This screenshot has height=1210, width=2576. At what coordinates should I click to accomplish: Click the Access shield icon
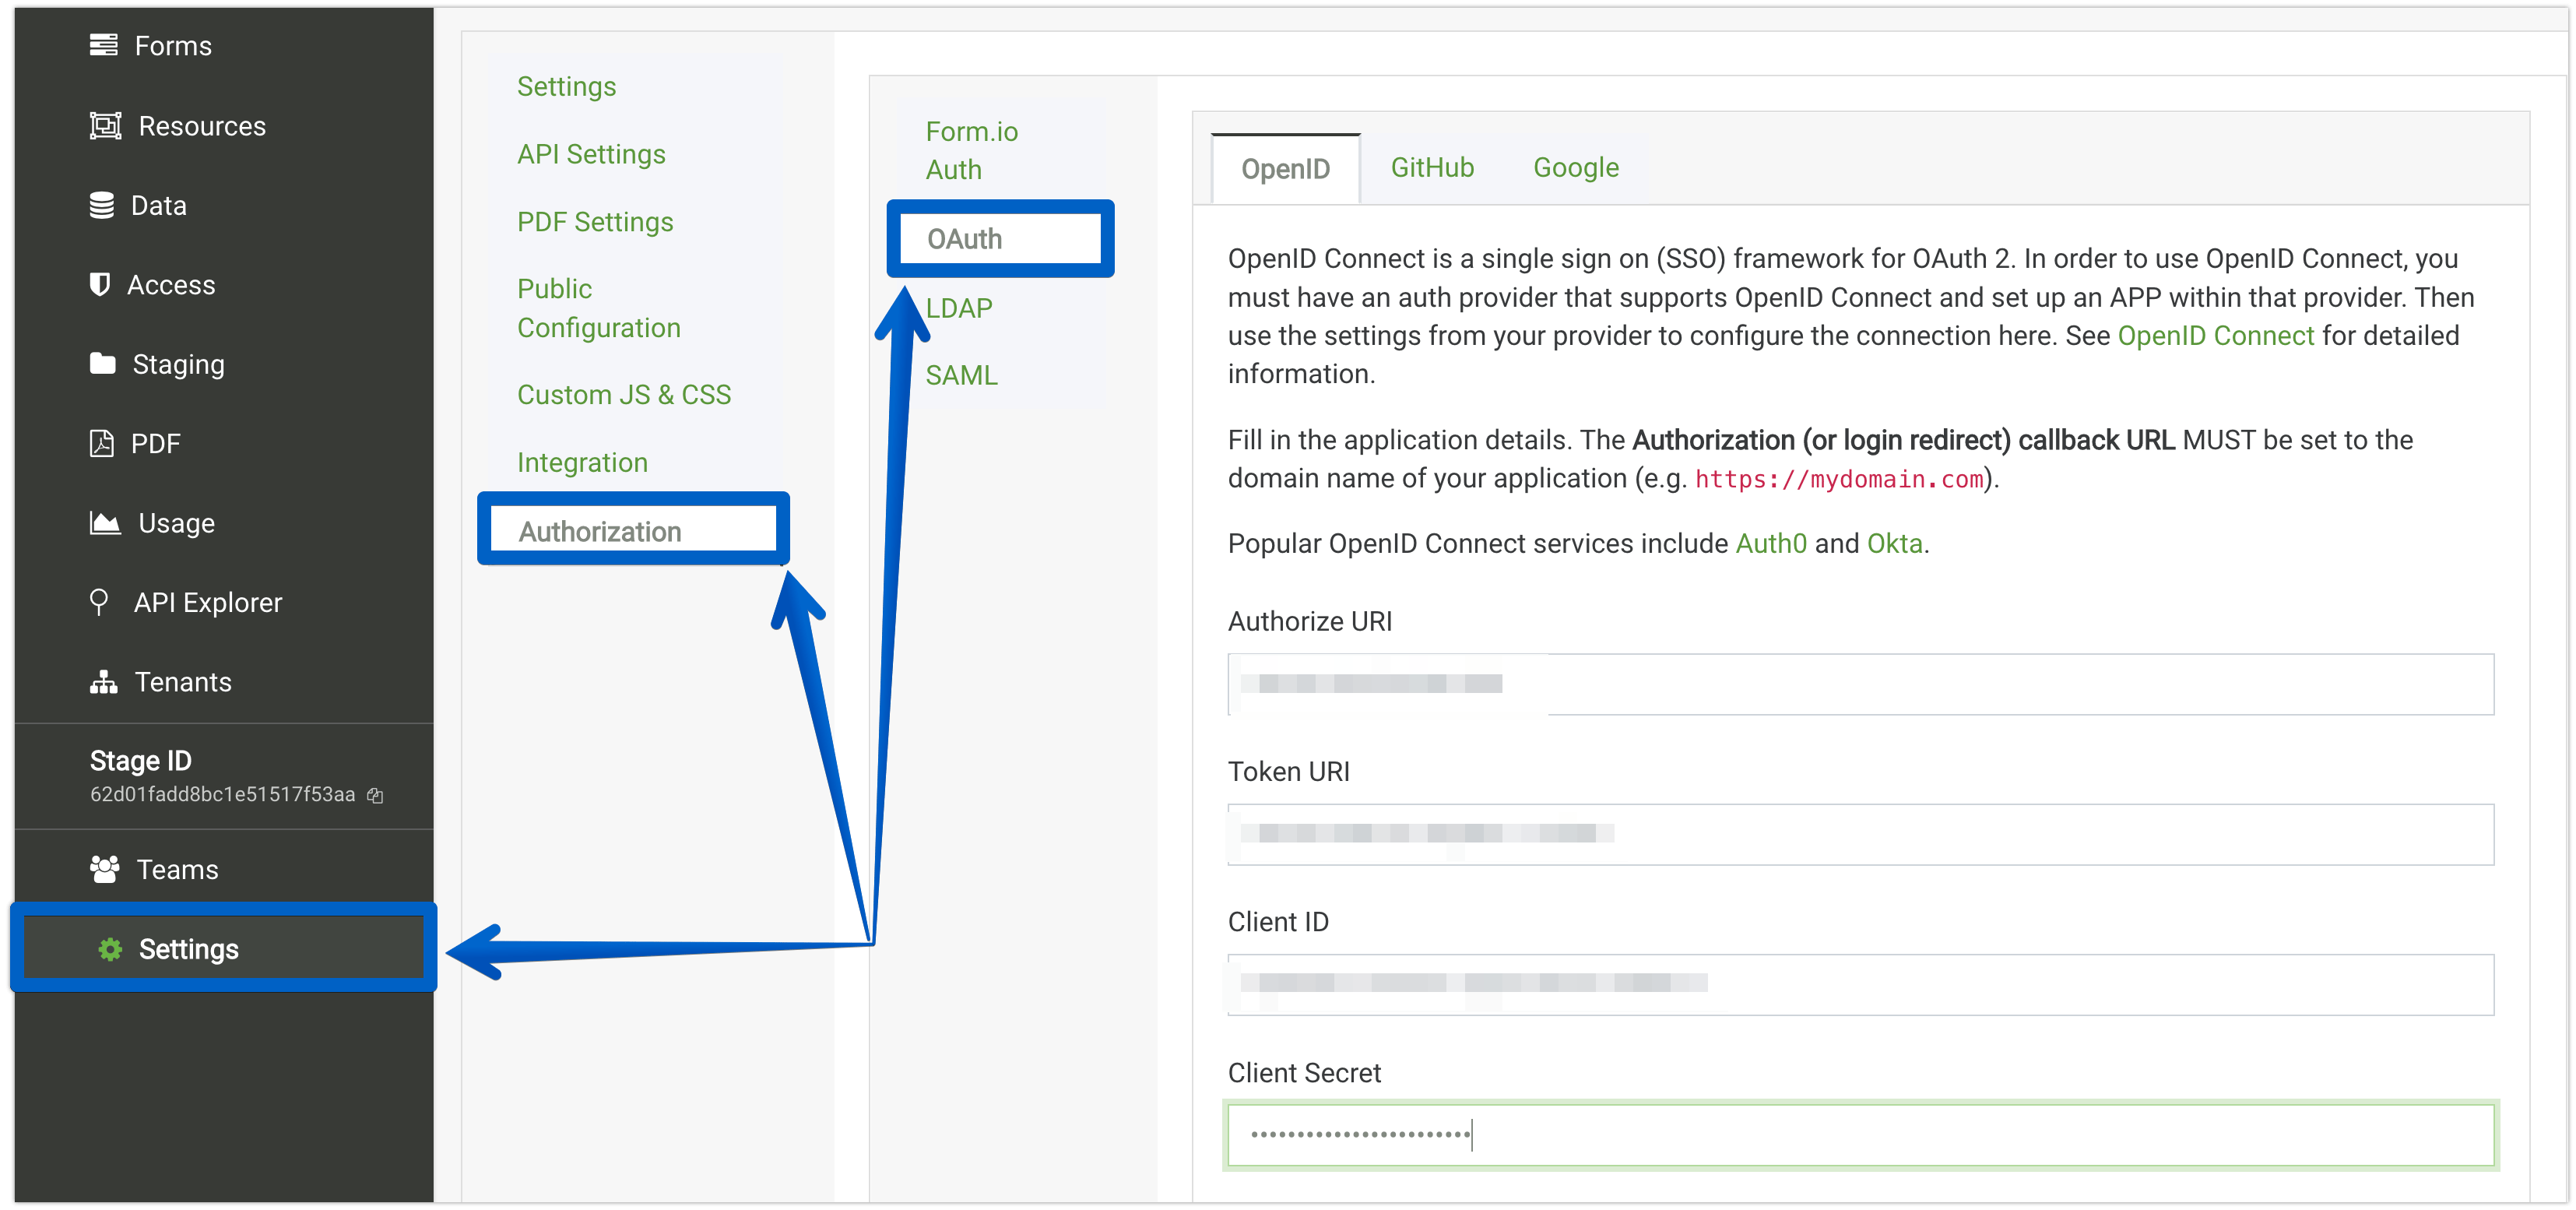click(x=99, y=284)
